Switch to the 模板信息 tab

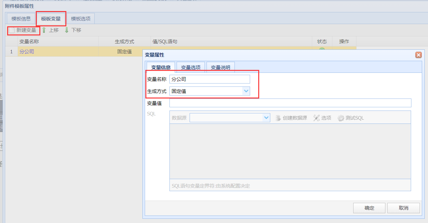pyautogui.click(x=21, y=19)
